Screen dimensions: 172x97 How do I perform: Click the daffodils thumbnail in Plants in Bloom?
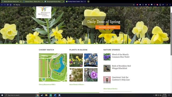coord(76,60)
